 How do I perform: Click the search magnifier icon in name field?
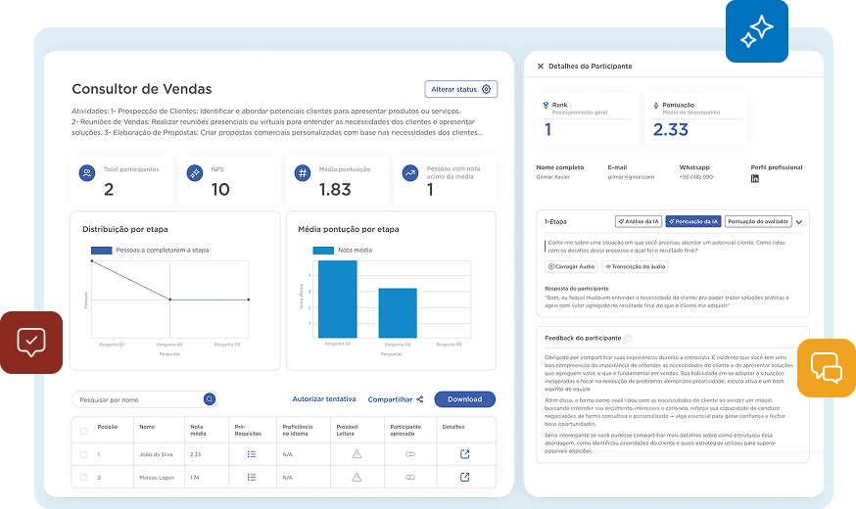point(210,399)
